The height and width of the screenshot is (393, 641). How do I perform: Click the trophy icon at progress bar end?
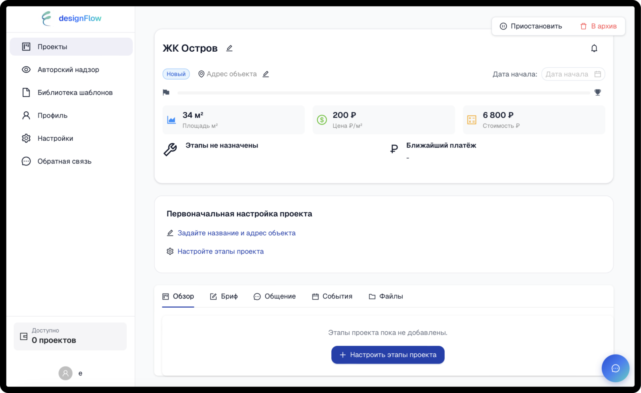598,93
